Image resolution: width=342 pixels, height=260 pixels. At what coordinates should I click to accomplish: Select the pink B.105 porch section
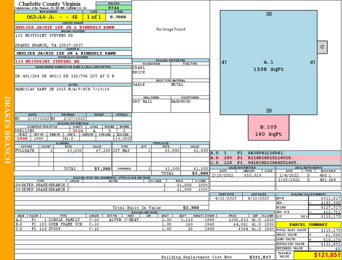[268, 130]
